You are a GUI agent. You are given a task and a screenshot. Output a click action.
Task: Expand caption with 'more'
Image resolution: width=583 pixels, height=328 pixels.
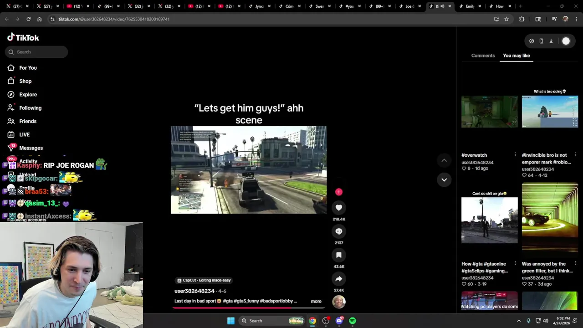click(x=316, y=301)
